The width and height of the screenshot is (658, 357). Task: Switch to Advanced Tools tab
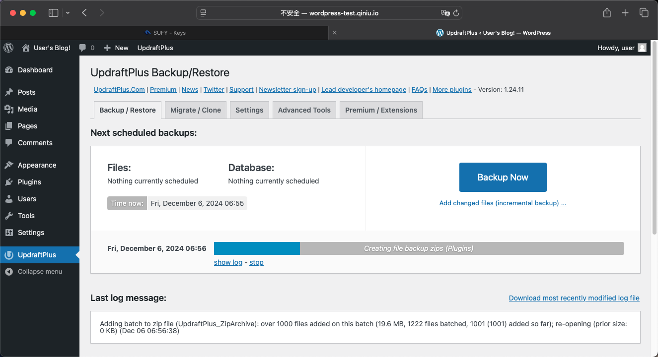pos(304,110)
